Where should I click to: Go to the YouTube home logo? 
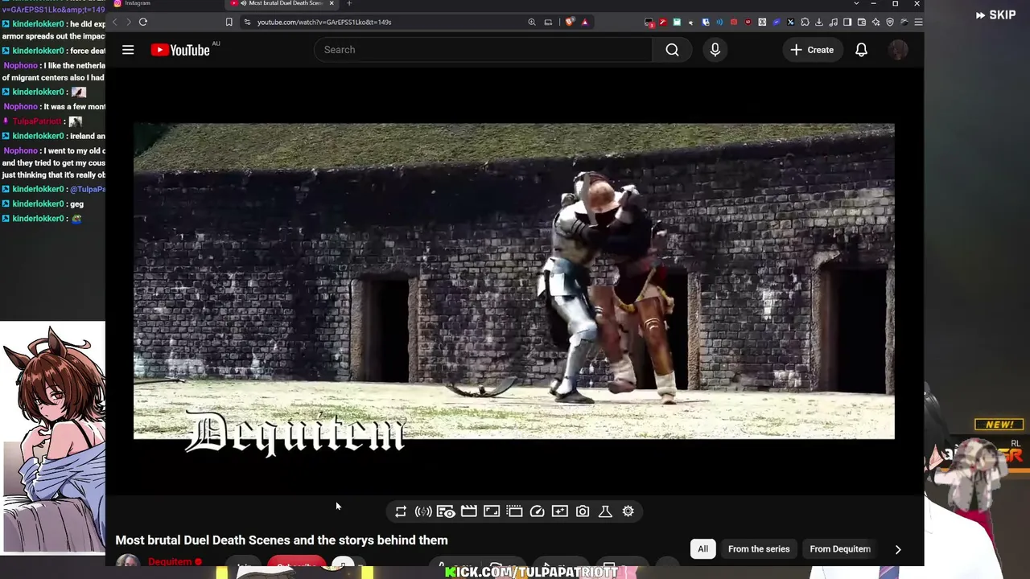tap(180, 50)
